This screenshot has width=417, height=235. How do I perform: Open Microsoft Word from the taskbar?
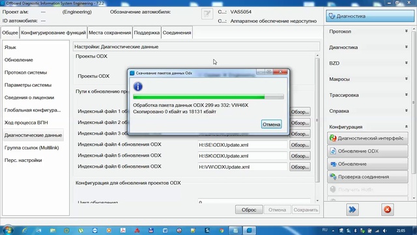165,230
